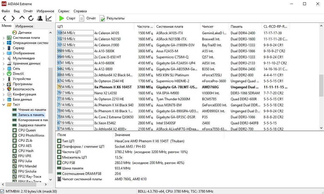Image resolution: width=324 pixels, height=194 pixels.
Task: Click the Forward navigation arrow
Action: (13, 18)
